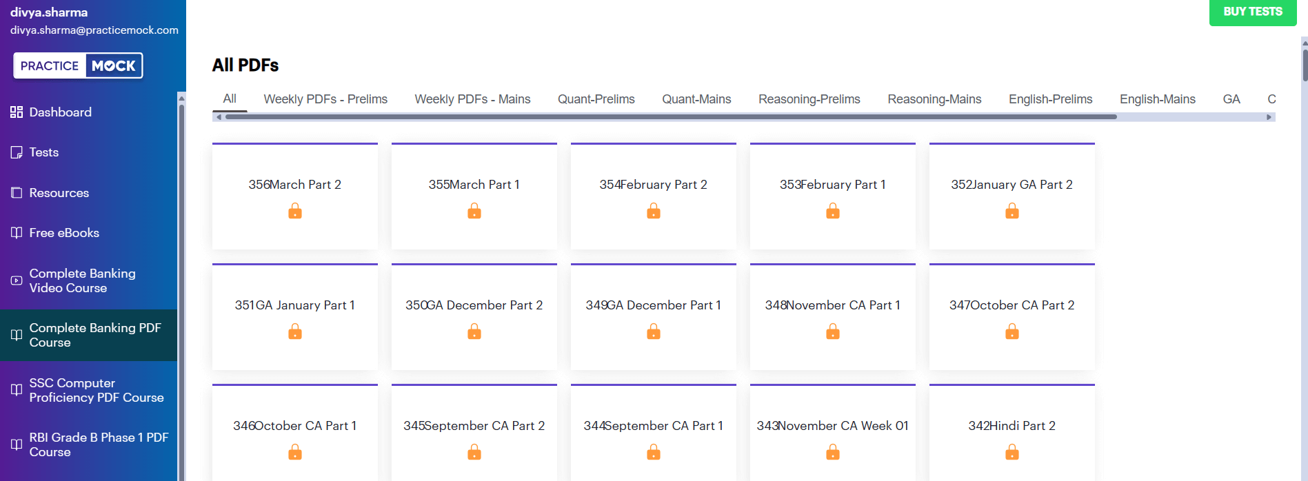Screen dimensions: 1308x481
Task: Click the Resources icon in sidebar
Action: coord(17,193)
